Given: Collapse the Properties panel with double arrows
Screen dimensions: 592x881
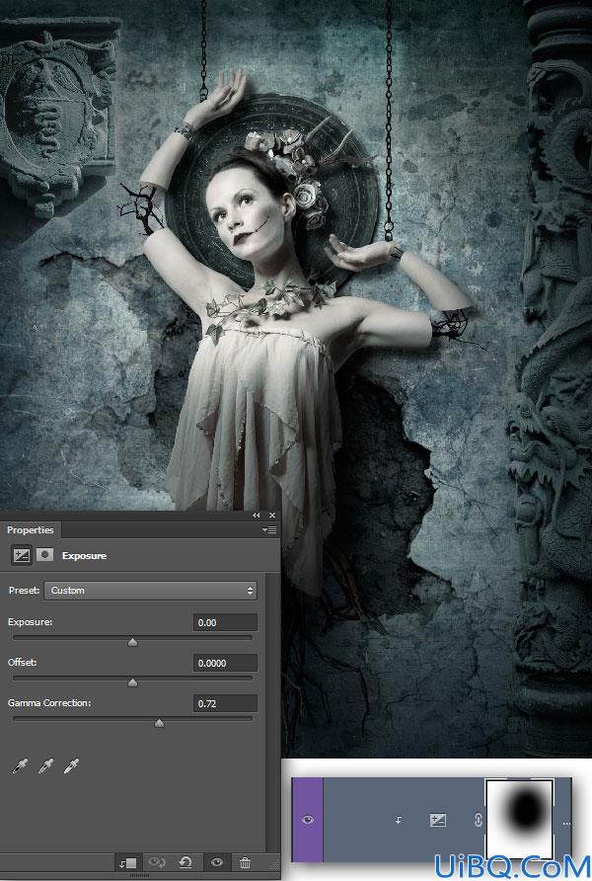Looking at the screenshot, I should click(x=256, y=516).
